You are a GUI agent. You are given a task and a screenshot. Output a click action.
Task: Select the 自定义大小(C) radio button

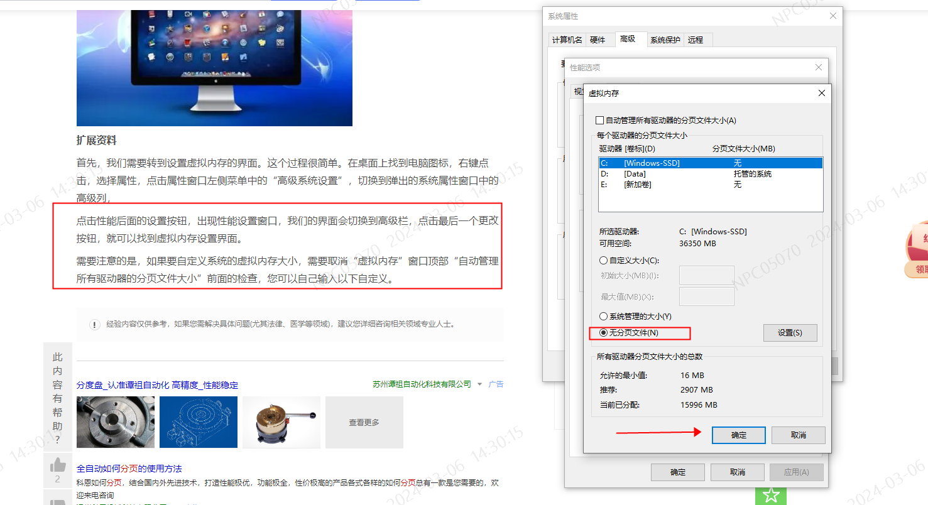604,260
